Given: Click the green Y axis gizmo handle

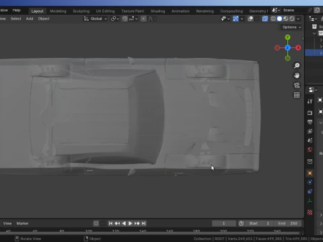Looking at the screenshot, I should (x=287, y=37).
